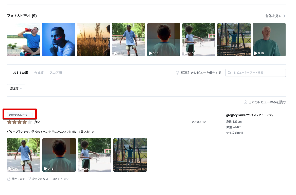Click the 全体を見る link
The height and width of the screenshot is (195, 296).
coord(273,16)
